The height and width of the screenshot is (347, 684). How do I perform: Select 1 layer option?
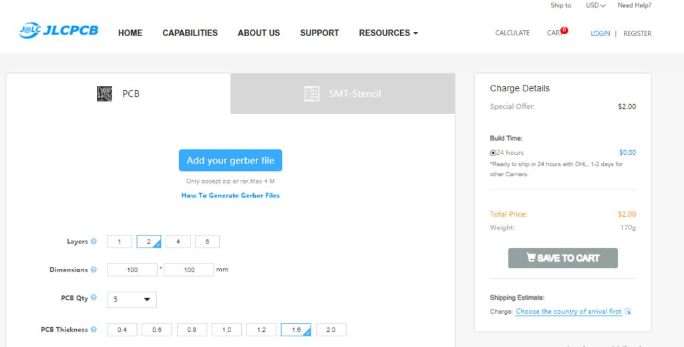(119, 242)
